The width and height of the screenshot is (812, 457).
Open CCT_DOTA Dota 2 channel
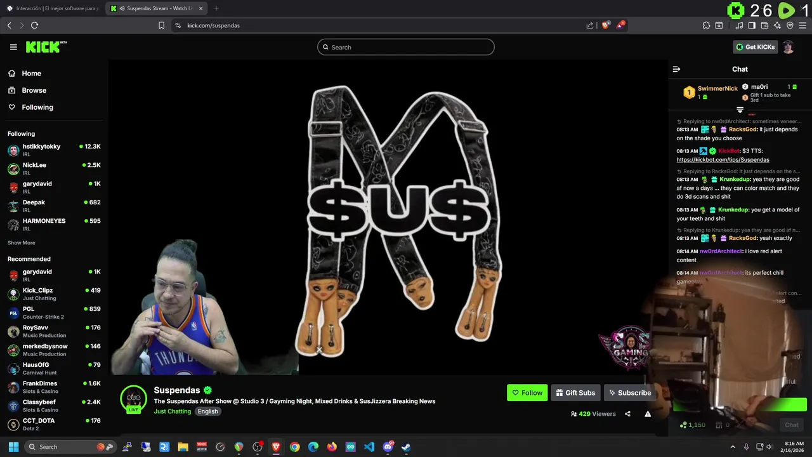pos(54,424)
